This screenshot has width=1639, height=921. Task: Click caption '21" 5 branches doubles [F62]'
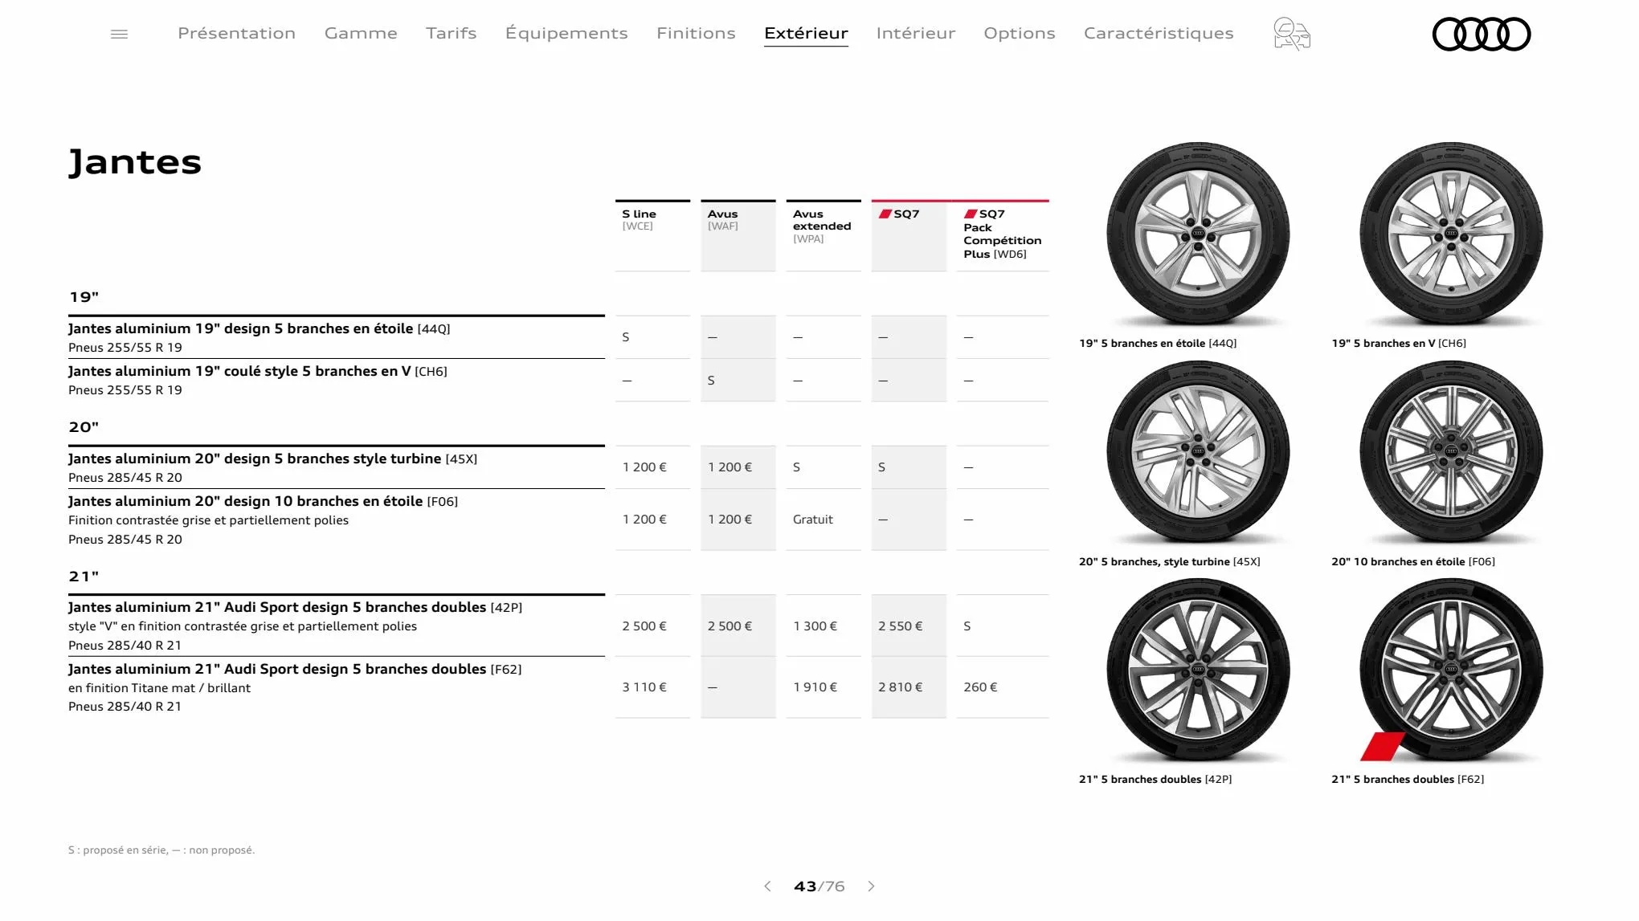click(x=1408, y=780)
